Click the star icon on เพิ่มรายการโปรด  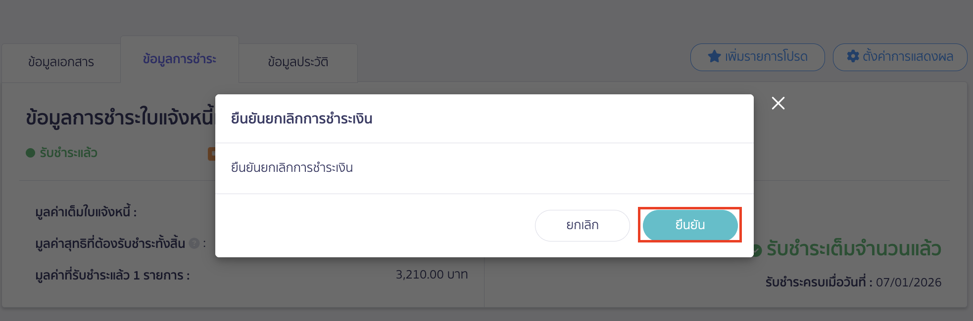click(x=714, y=57)
